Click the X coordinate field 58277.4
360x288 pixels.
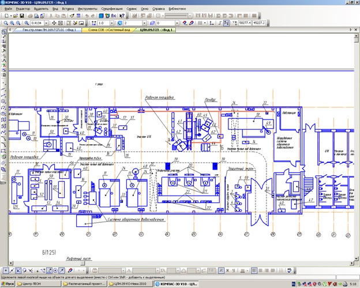245,23
